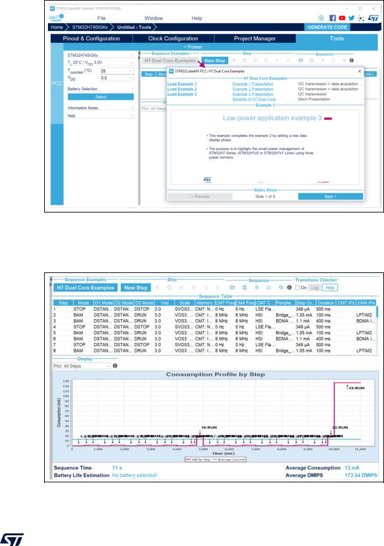Enable the Transitions Checker On checkbox
Image resolution: width=384 pixels, height=546 pixels.
pos(298,288)
